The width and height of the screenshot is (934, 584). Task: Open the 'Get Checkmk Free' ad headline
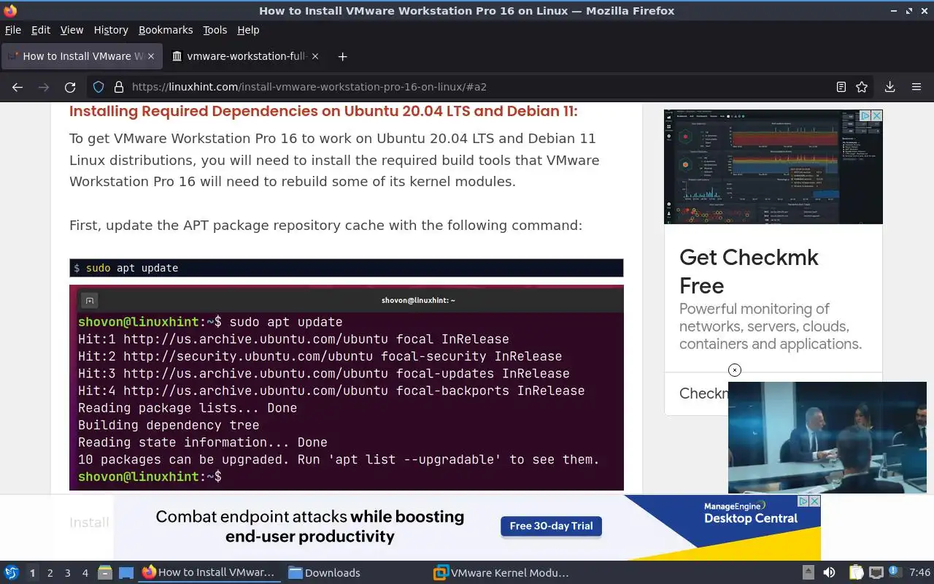point(749,272)
